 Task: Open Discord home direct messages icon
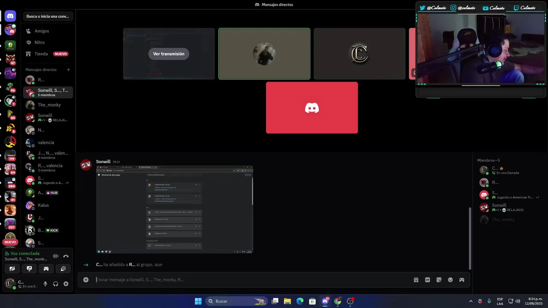(x=10, y=16)
